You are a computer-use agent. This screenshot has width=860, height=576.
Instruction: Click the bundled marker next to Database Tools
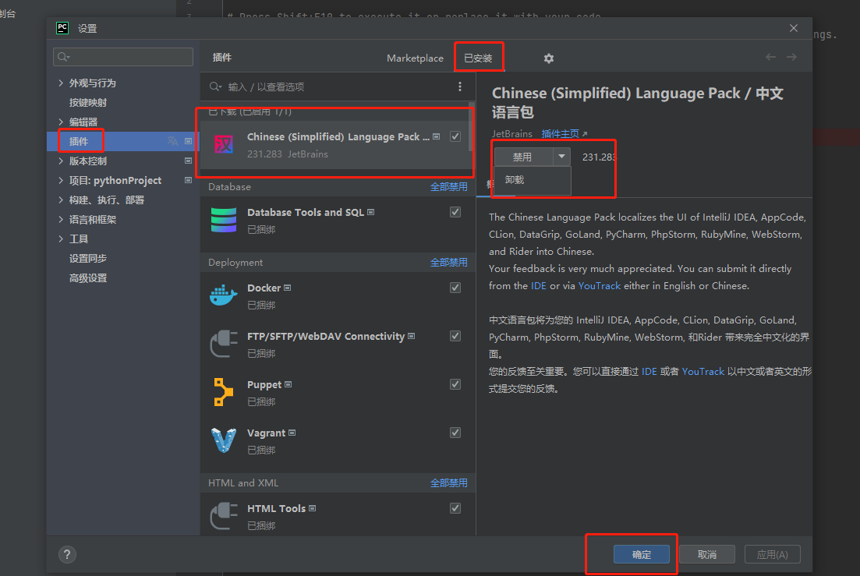[371, 212]
